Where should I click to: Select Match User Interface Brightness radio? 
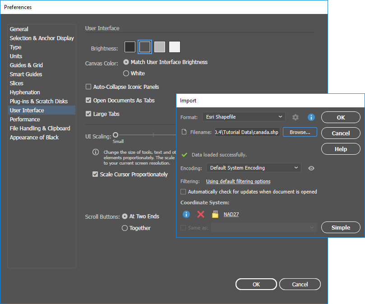[126, 62]
